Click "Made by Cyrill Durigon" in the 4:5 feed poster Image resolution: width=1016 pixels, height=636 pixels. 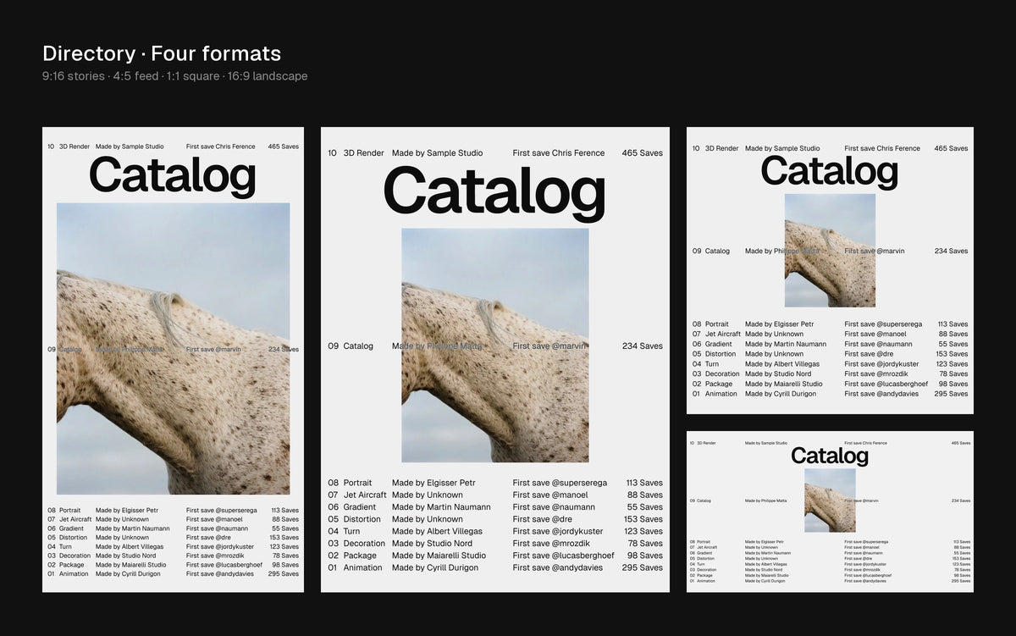tap(438, 567)
